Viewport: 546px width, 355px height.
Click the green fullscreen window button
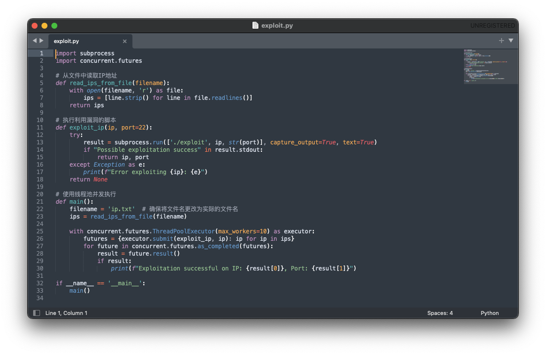[x=54, y=25]
